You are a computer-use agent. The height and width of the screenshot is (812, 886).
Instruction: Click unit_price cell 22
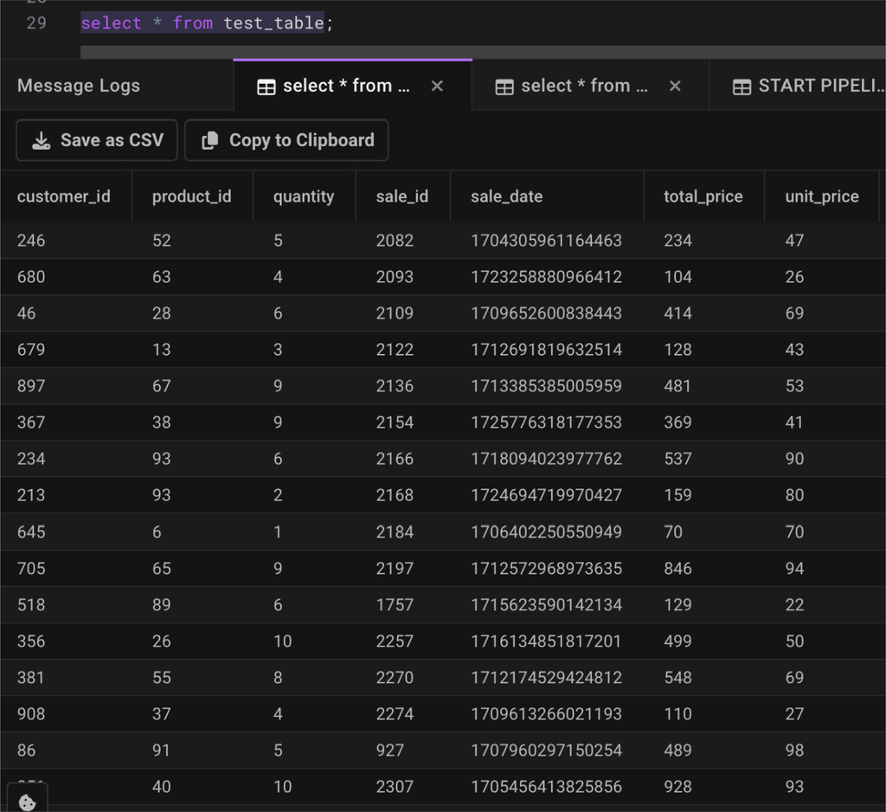(x=794, y=604)
